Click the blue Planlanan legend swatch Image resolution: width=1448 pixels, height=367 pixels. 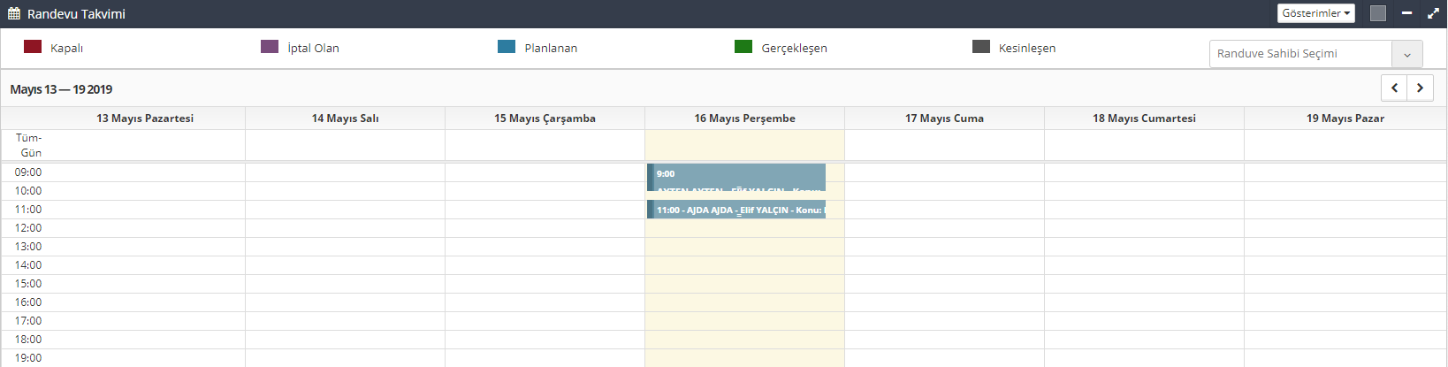point(507,47)
